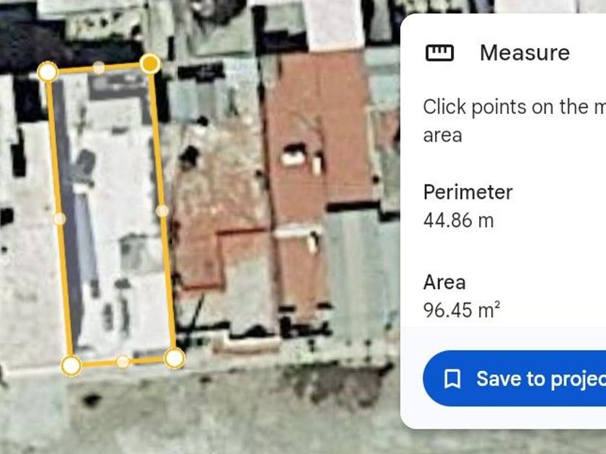Click the midpoint handle on left edge
Screen dimensions: 606x454
(59, 219)
